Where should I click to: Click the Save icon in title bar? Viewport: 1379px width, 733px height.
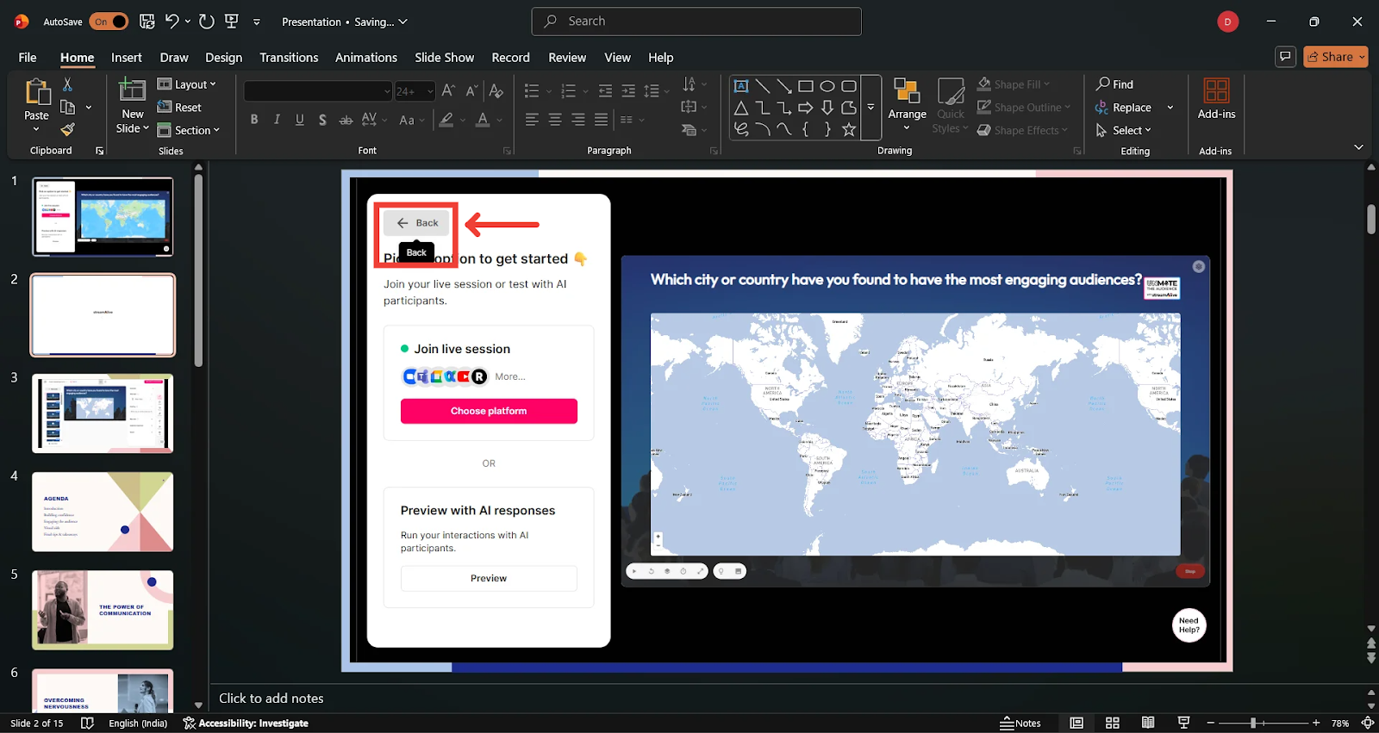click(x=147, y=22)
